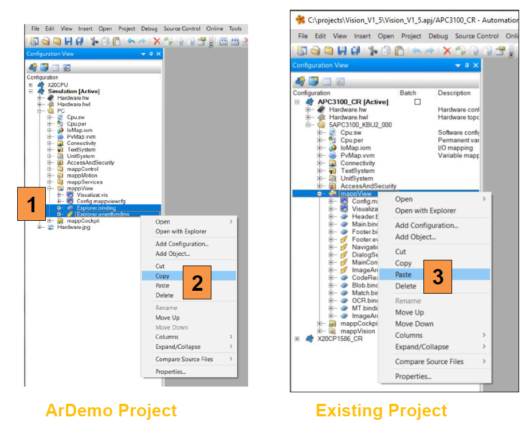Click Properties... in the ArDemo context menu
Screen dimensions: 530x429
point(171,372)
